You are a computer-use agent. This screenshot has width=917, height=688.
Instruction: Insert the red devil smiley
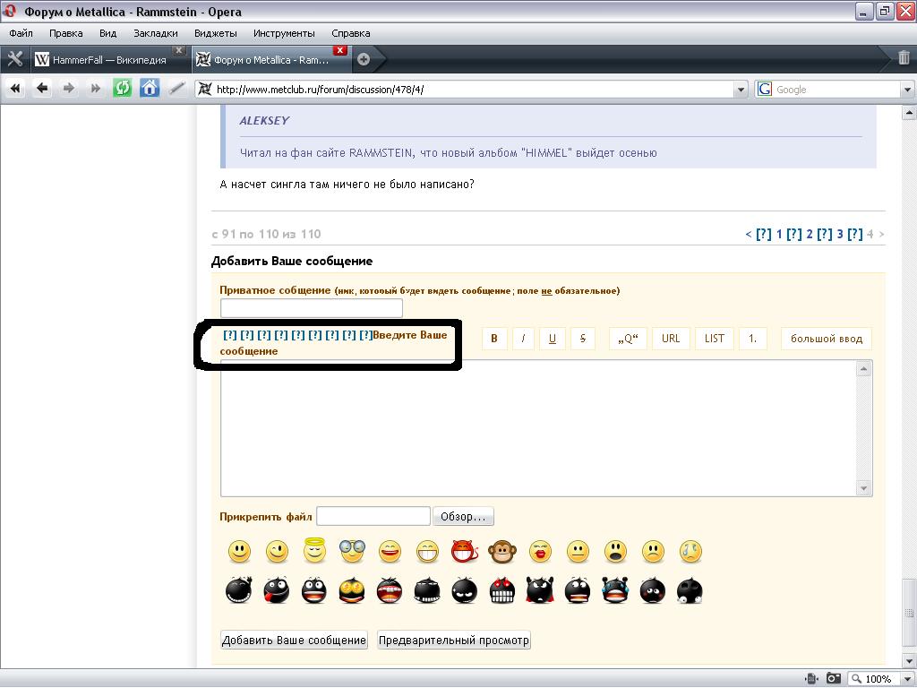pyautogui.click(x=464, y=552)
